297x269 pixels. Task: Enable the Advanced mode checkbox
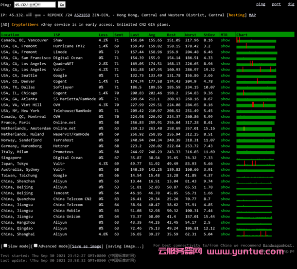35,247
